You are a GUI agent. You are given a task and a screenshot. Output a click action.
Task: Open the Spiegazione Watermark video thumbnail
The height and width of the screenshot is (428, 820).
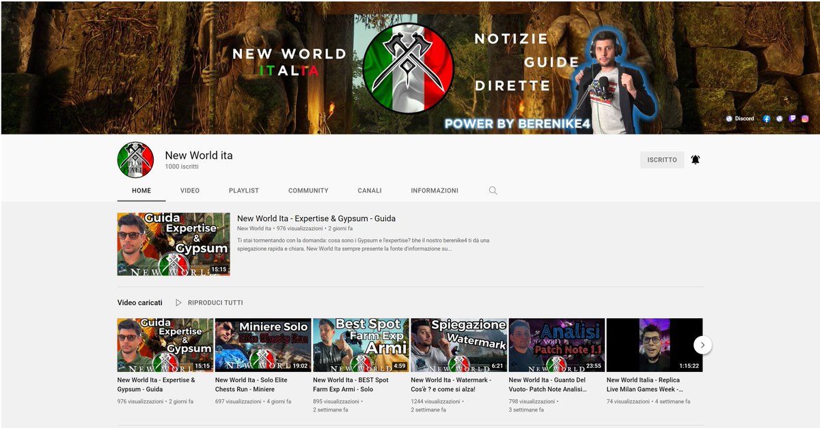(x=459, y=345)
